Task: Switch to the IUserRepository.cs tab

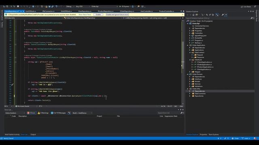Action: point(85,11)
